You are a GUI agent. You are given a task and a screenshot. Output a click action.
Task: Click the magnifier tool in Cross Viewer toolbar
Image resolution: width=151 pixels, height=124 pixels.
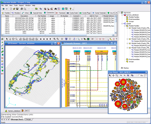(117, 76)
